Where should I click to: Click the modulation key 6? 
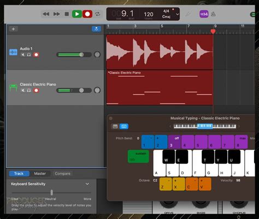tap(215, 142)
